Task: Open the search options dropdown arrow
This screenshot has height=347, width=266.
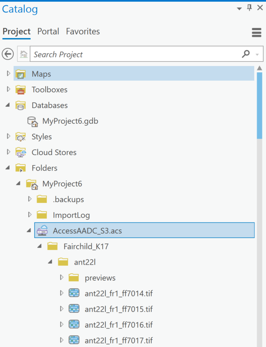Action: pos(257,55)
